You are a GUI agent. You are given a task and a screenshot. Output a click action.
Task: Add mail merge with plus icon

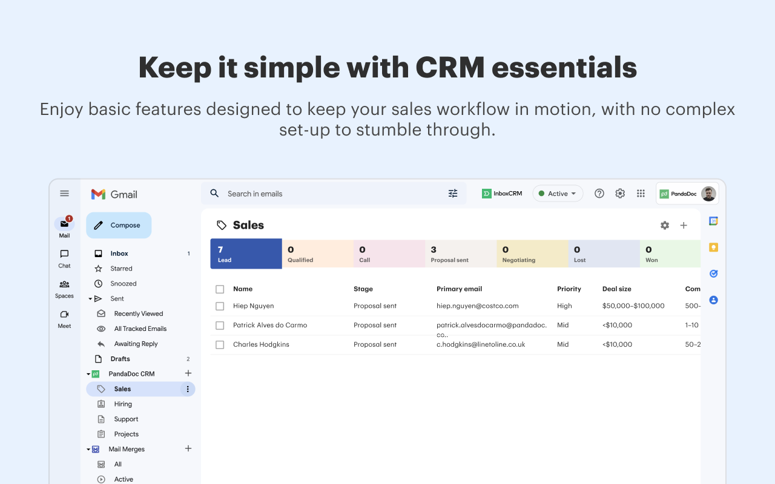pyautogui.click(x=188, y=448)
